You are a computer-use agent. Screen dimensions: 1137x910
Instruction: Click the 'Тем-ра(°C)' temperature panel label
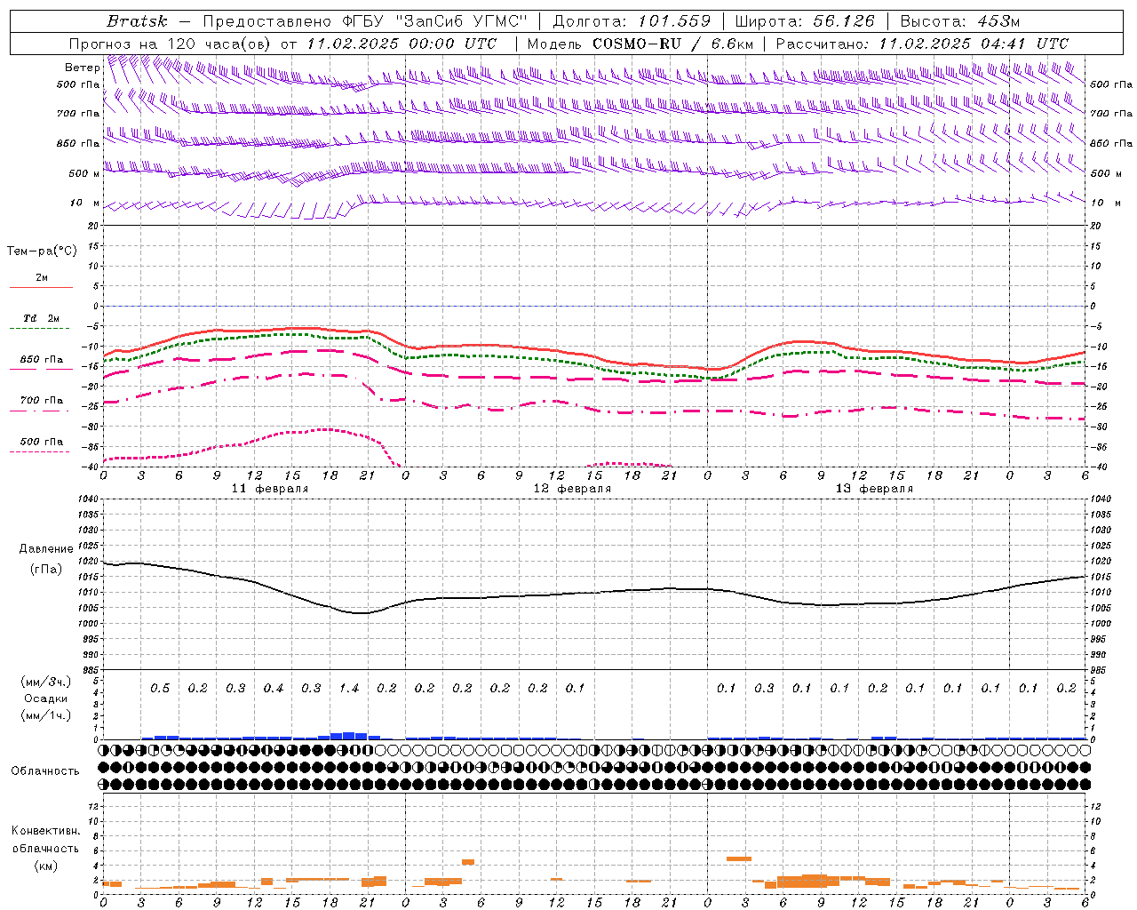[x=42, y=251]
